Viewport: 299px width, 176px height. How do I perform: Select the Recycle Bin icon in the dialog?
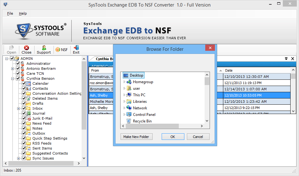[x=129, y=121]
